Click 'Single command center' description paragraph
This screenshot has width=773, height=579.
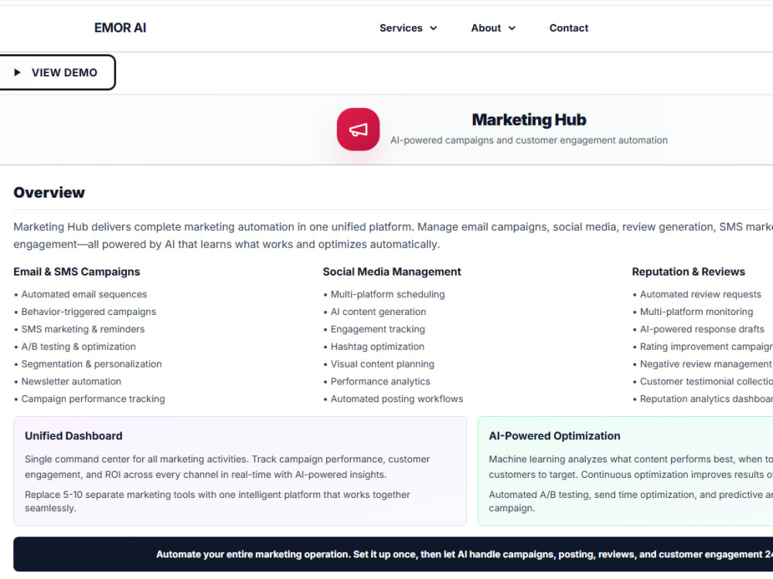227,467
